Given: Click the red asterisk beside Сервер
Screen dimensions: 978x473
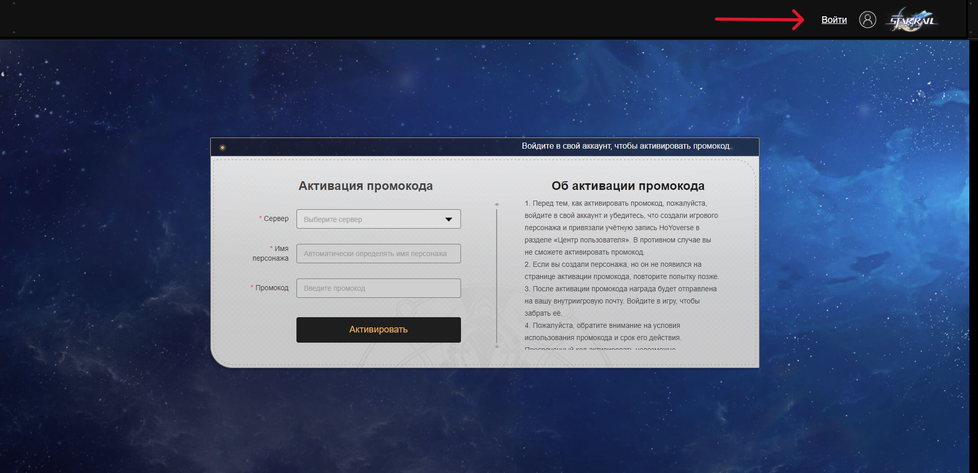Looking at the screenshot, I should [x=259, y=218].
